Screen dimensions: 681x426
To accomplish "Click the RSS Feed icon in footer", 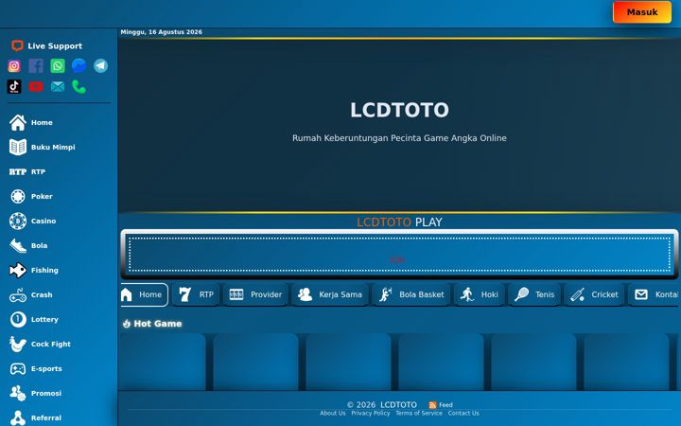I will [x=432, y=405].
